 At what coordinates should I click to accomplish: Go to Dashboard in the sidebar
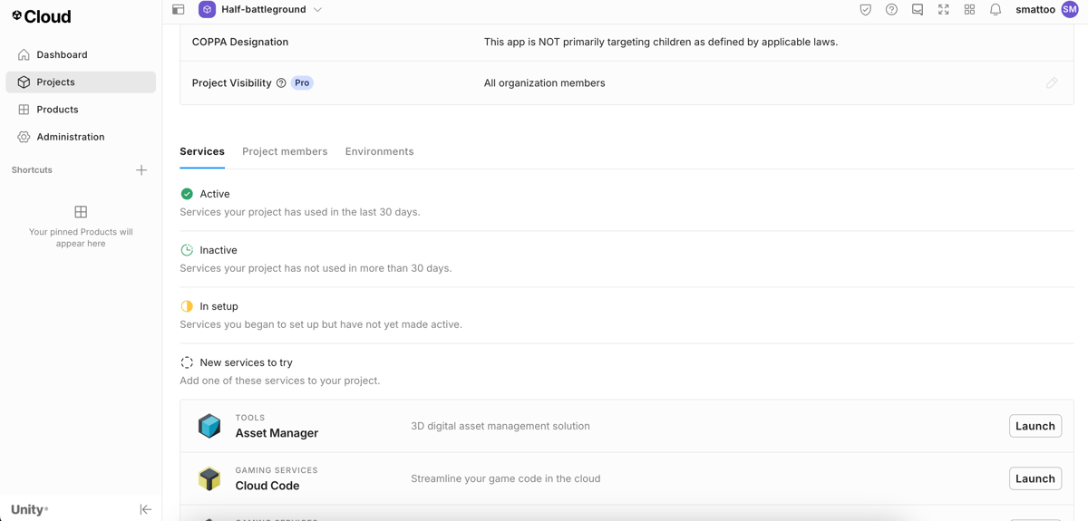click(x=62, y=54)
